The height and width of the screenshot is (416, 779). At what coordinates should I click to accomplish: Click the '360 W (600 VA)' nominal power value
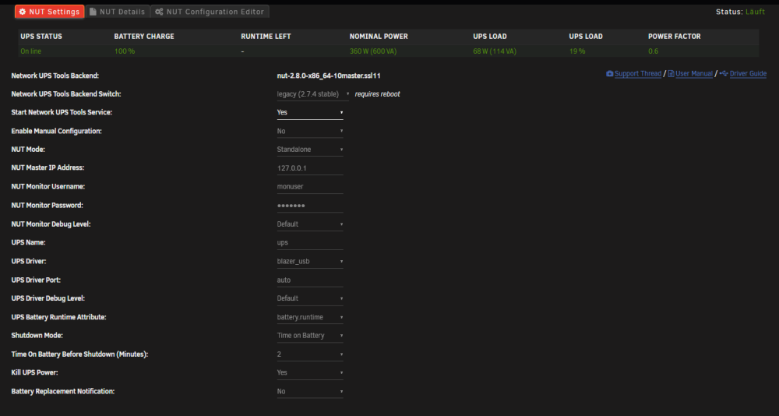coord(373,51)
